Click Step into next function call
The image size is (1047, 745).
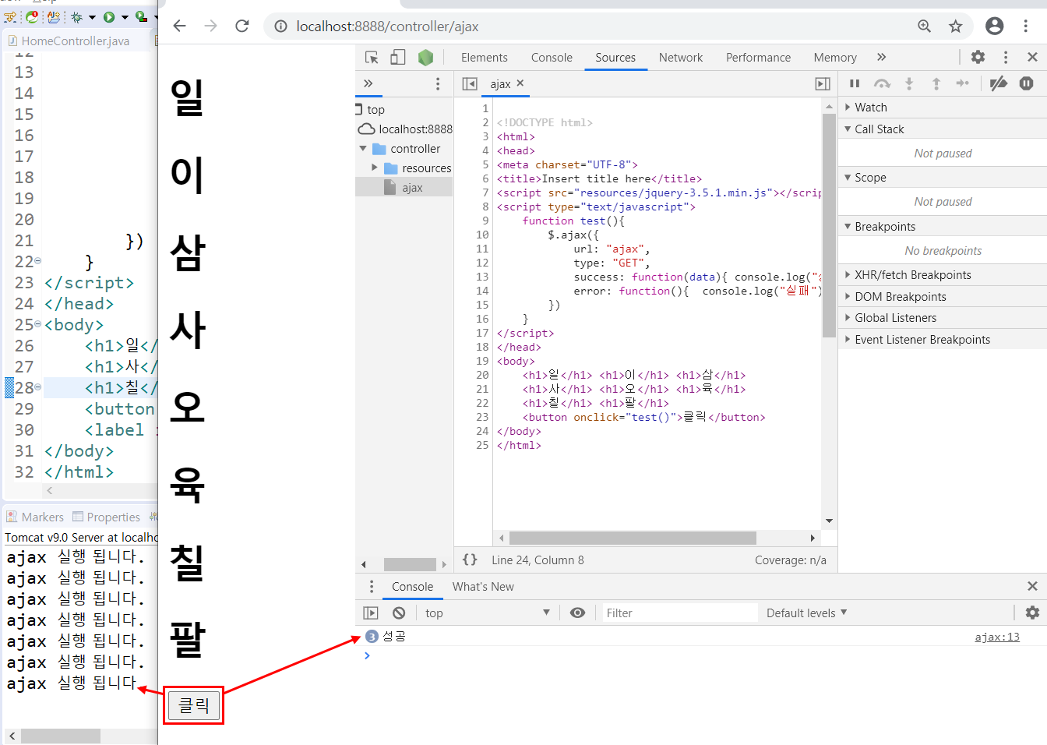click(x=909, y=83)
